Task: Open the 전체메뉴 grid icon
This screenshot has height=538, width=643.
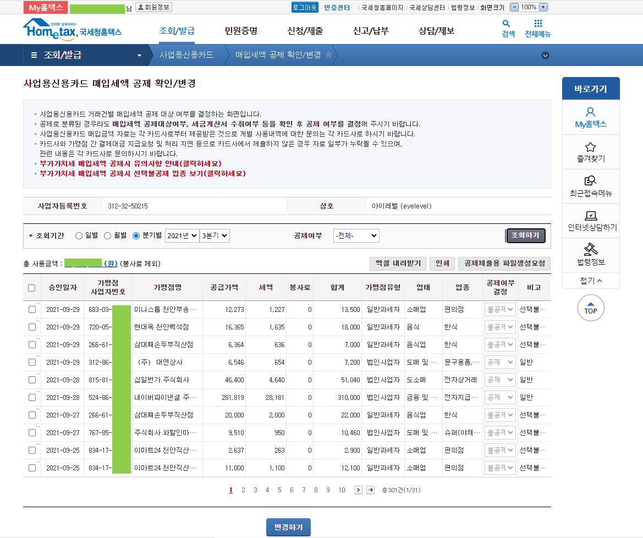Action: click(538, 24)
